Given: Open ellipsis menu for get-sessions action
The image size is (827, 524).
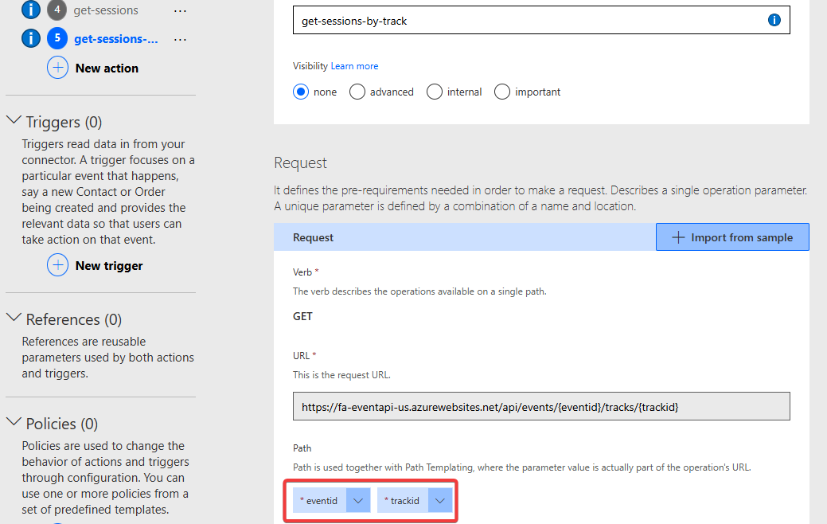Looking at the screenshot, I should pyautogui.click(x=180, y=10).
